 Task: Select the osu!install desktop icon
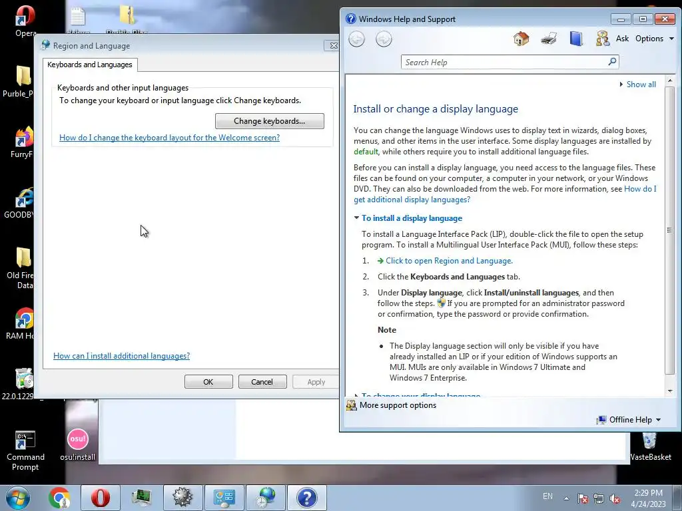(77, 445)
